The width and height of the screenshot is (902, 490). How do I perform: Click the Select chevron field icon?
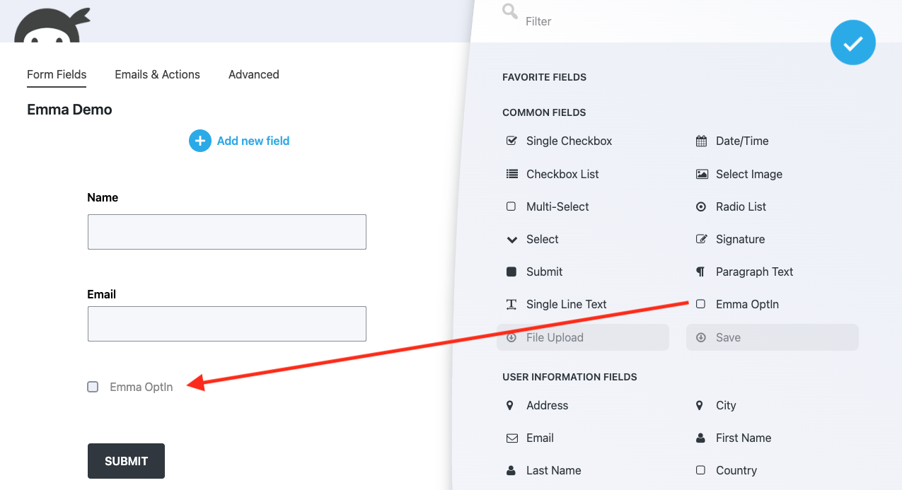[x=511, y=240]
